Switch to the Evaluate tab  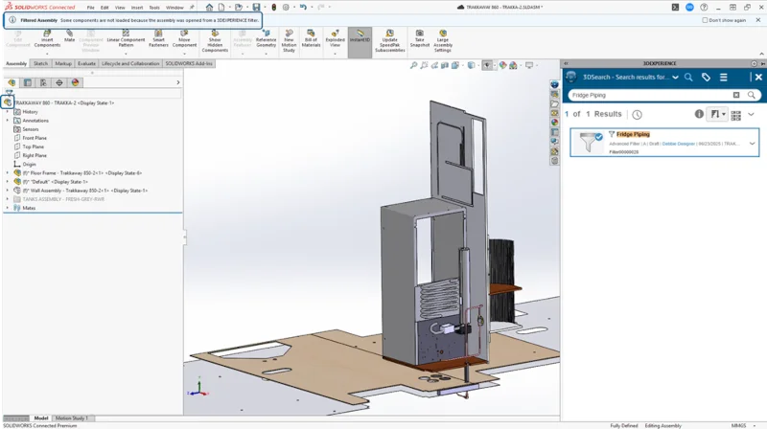click(x=86, y=63)
